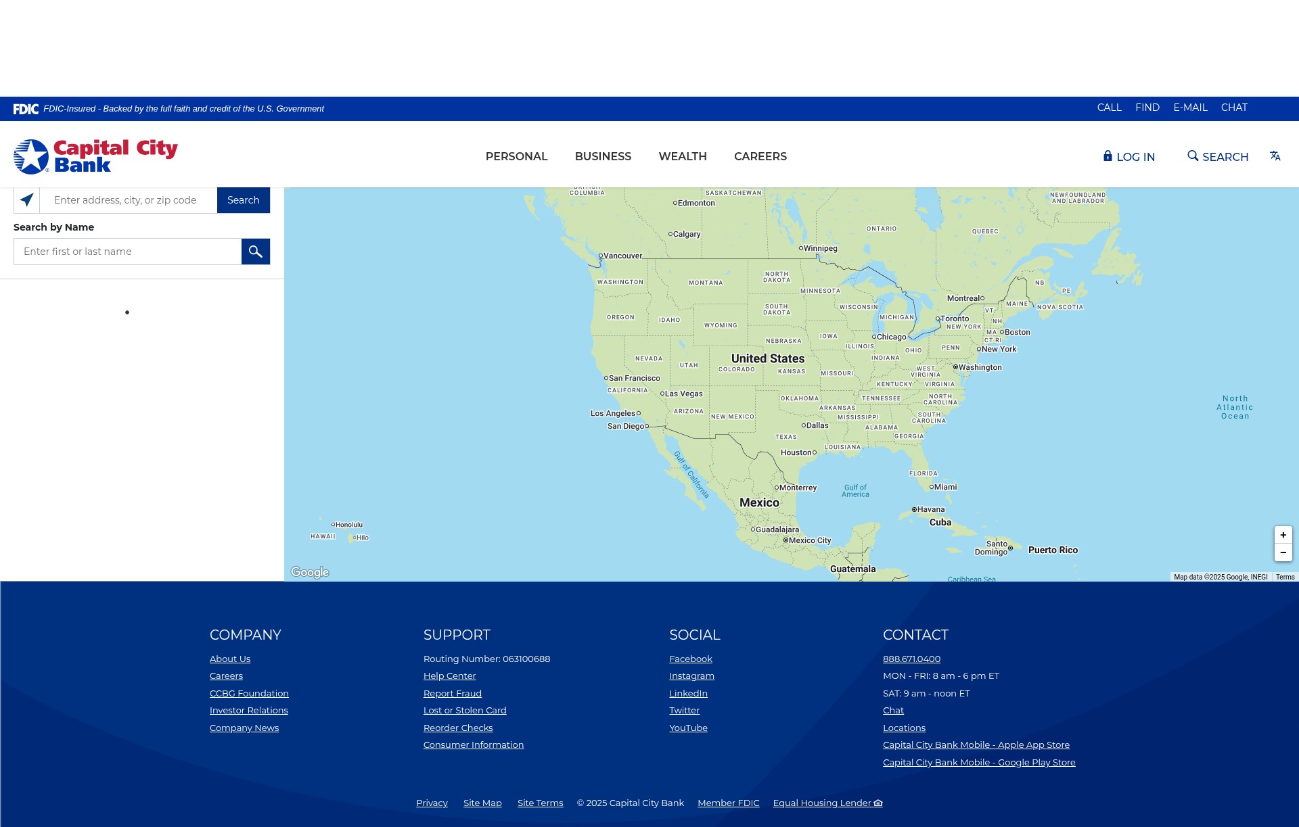Click the FDIC logo in top banner
The height and width of the screenshot is (827, 1299).
(26, 109)
